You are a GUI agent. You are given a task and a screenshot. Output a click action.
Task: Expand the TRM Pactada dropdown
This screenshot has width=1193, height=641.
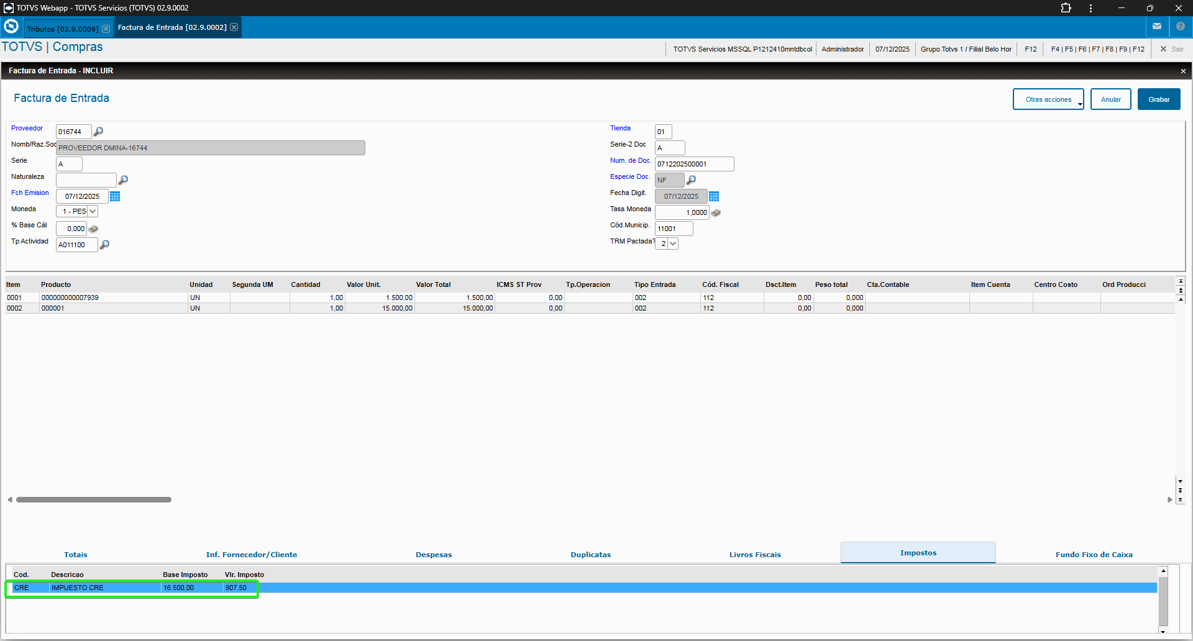pyautogui.click(x=673, y=243)
